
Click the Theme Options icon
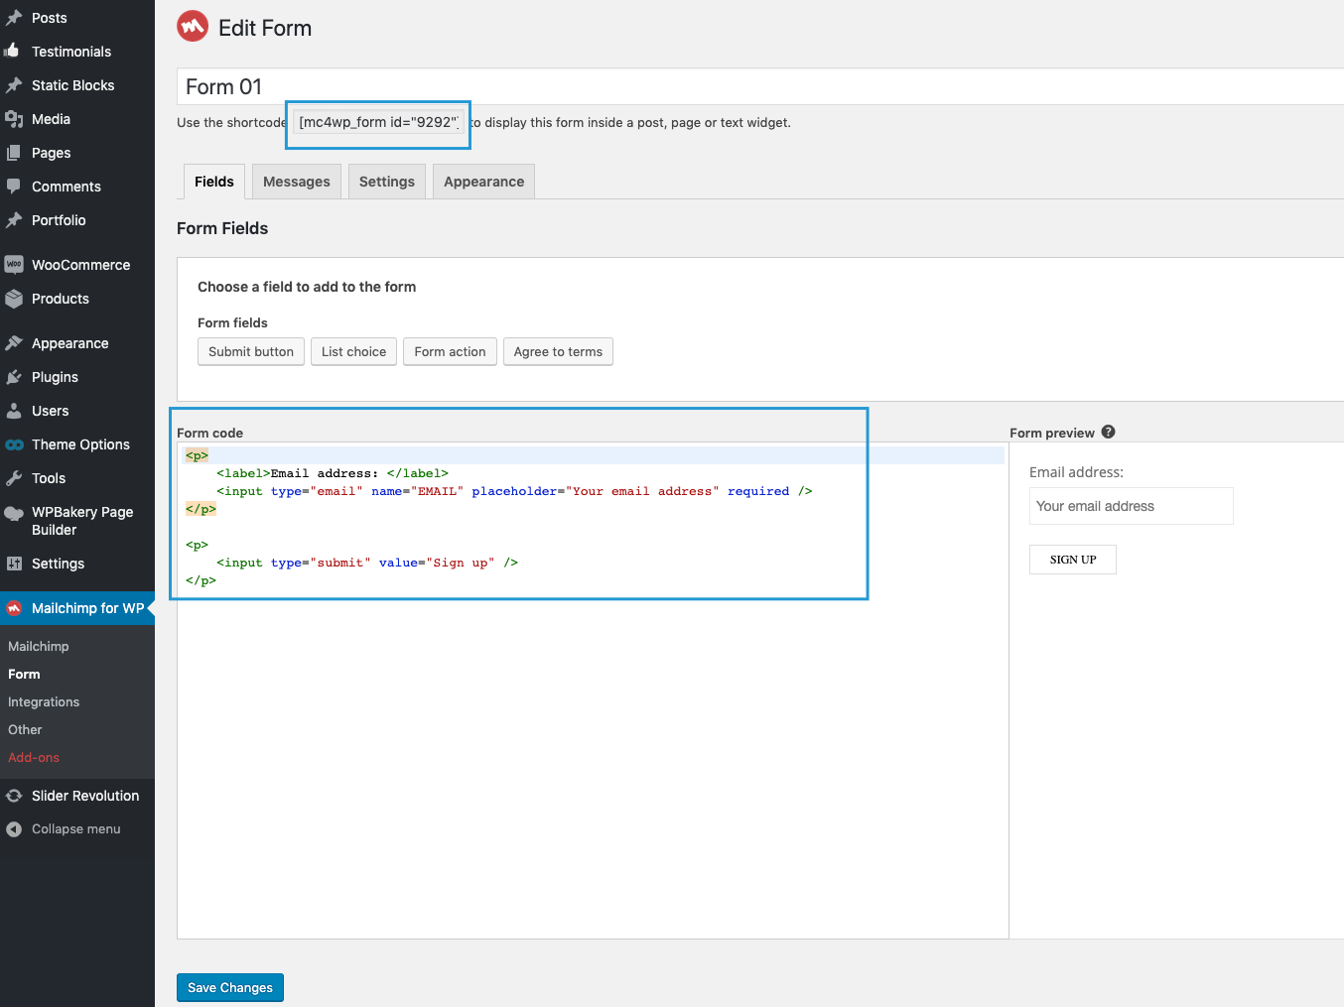[x=14, y=444]
